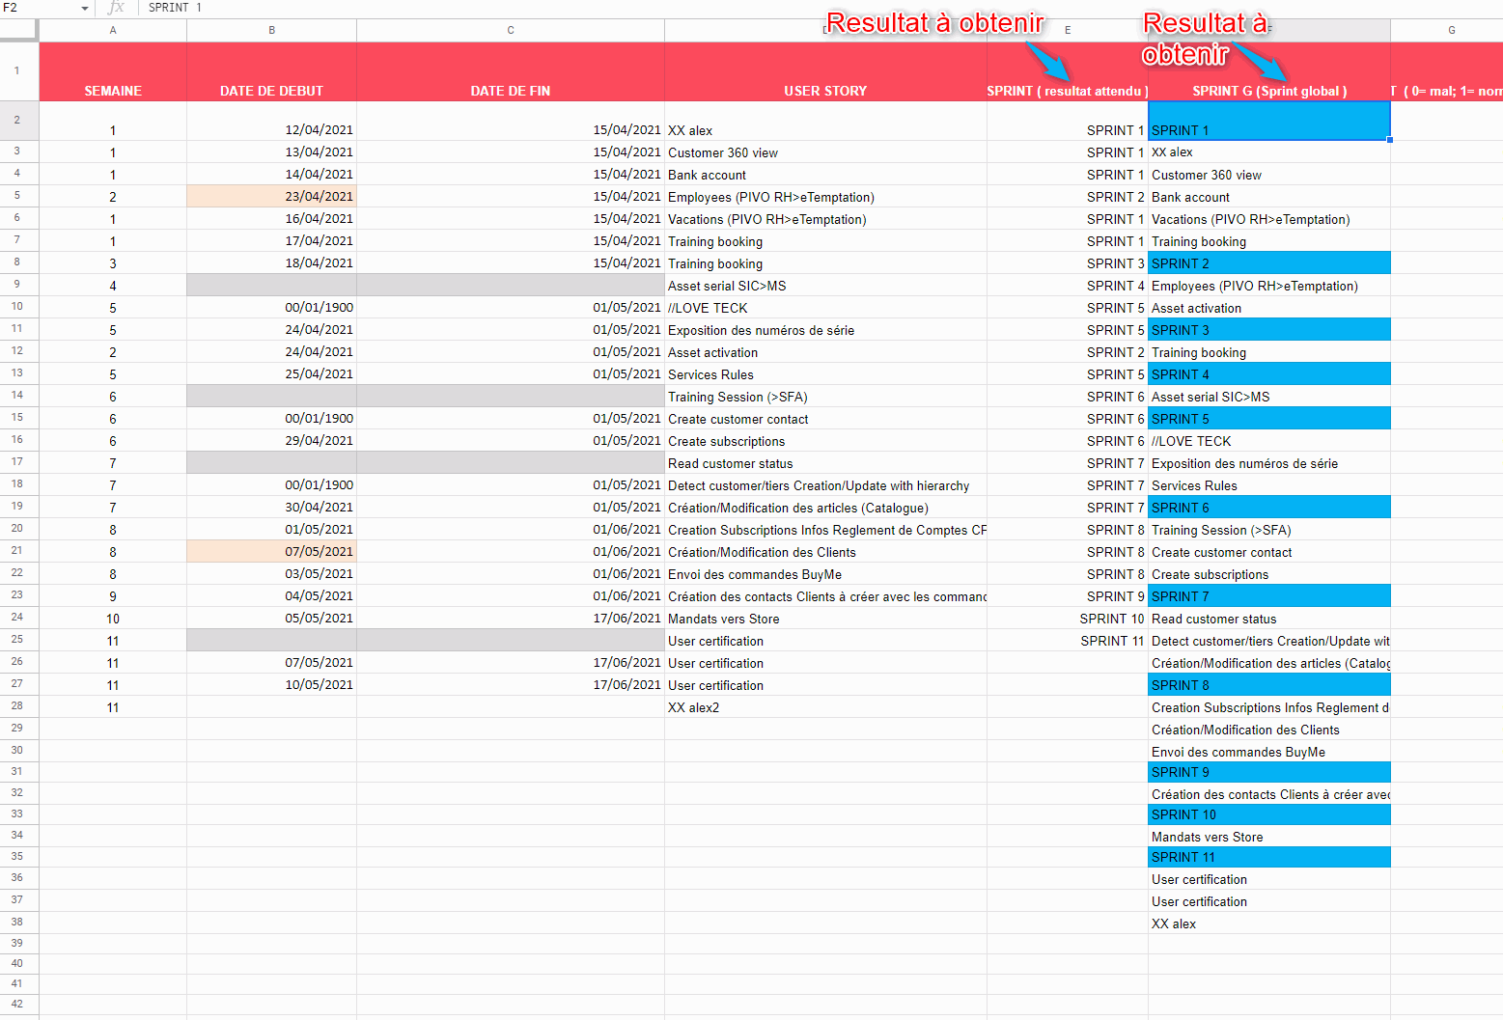Click the blue SPRINT 11 cell in Sprint global column
The width and height of the screenshot is (1503, 1020).
[1269, 856]
